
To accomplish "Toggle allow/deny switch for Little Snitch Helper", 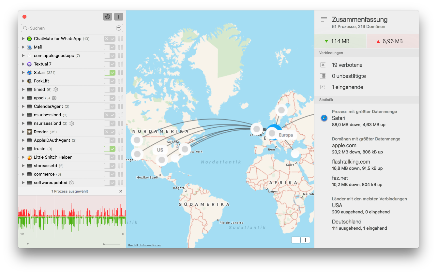I will pos(110,157).
